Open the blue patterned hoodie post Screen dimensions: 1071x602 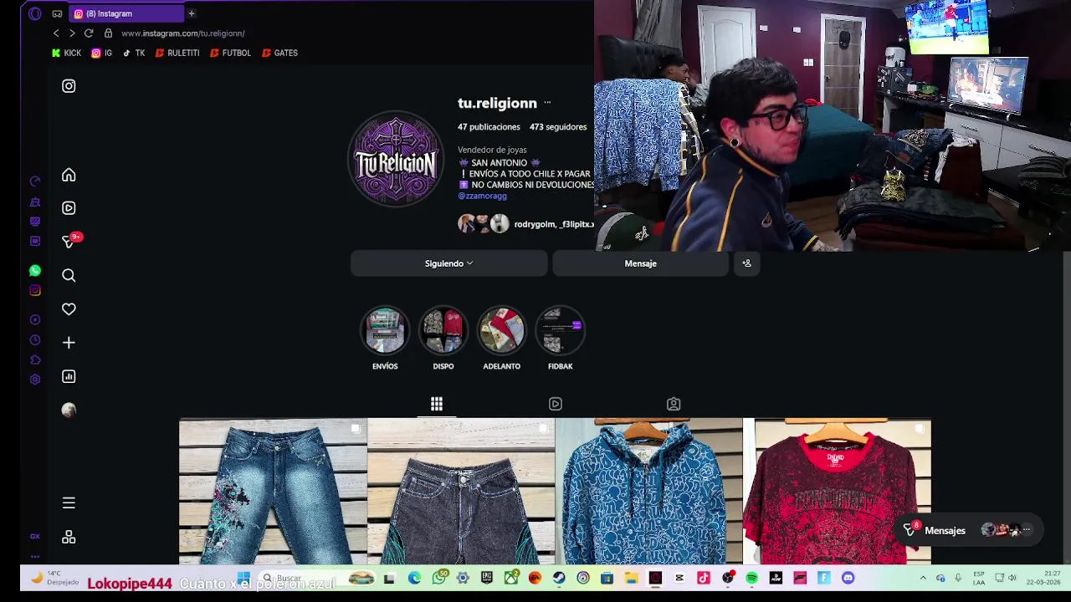click(x=648, y=492)
